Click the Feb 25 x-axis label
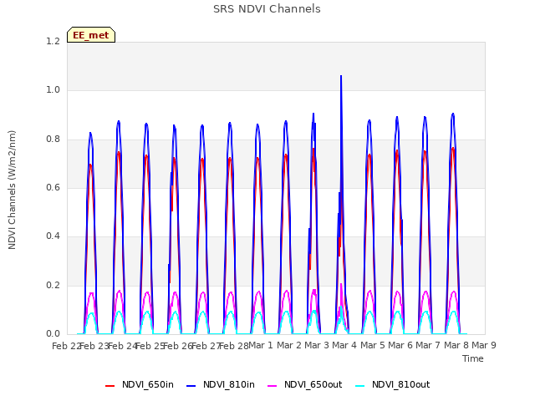This screenshot has height=401, width=535. coord(150,346)
